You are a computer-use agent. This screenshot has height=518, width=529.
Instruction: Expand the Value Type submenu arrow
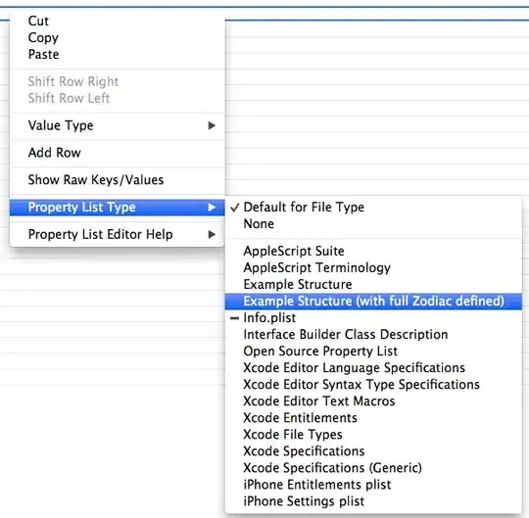point(212,125)
